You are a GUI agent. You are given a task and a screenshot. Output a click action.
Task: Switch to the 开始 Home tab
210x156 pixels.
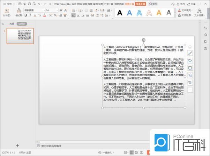point(57,4)
